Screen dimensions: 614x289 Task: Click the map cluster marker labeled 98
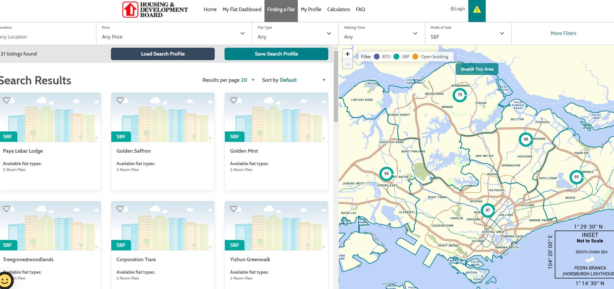pyautogui.click(x=526, y=139)
